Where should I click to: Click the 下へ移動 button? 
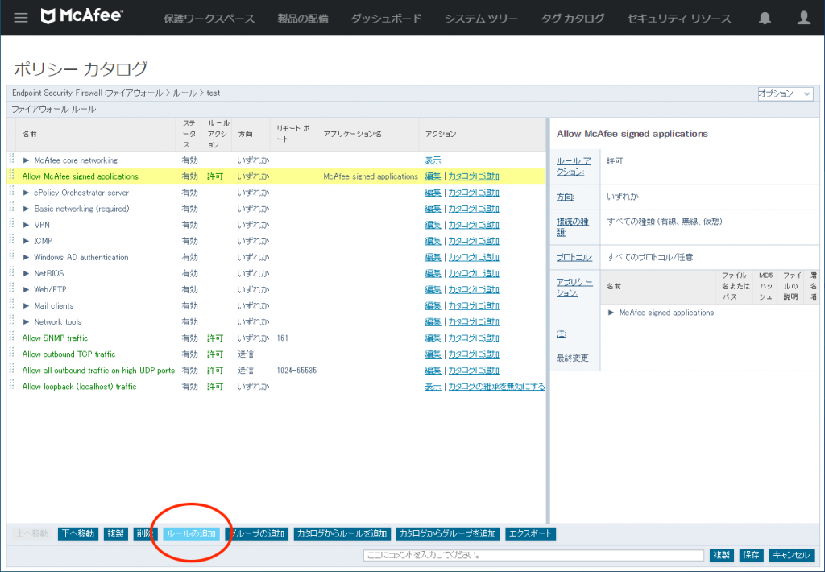[78, 533]
